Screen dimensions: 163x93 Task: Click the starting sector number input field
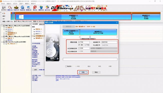tap(109, 42)
